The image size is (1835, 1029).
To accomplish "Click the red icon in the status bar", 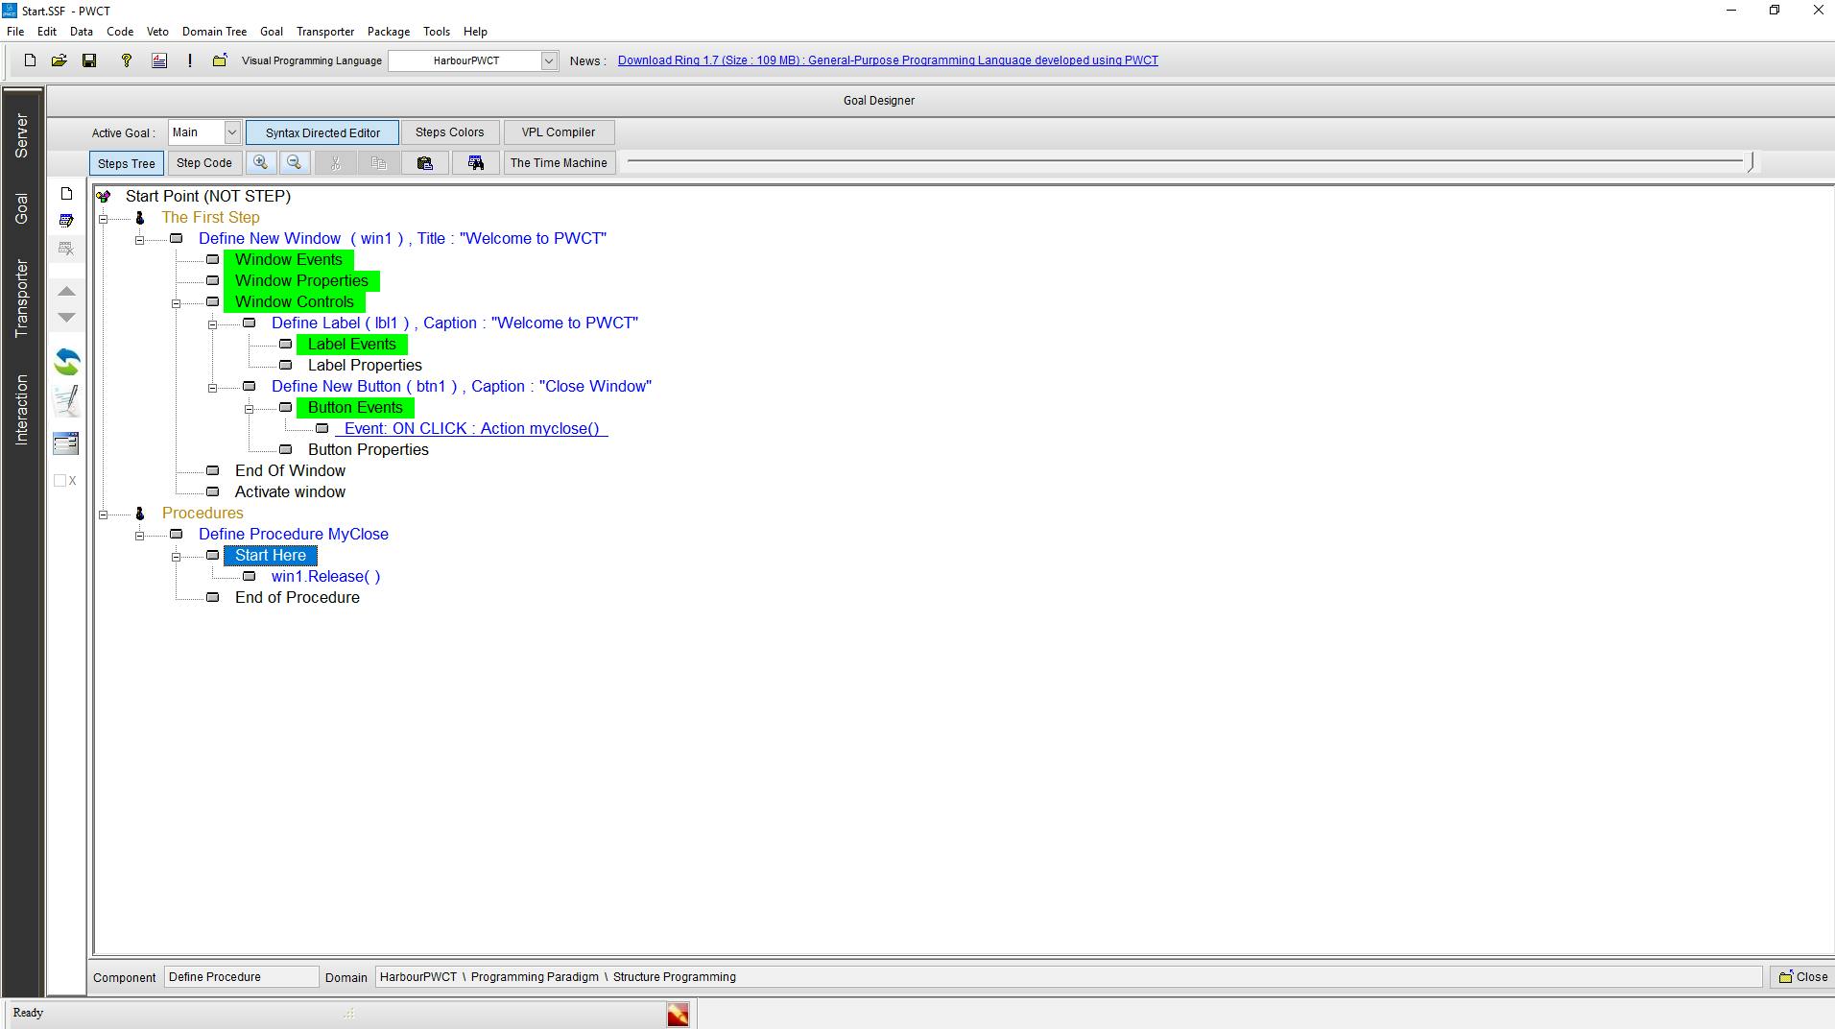I will pos(678,1014).
